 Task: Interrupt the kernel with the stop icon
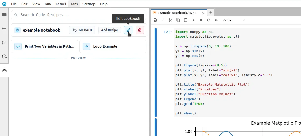tap(201, 20)
